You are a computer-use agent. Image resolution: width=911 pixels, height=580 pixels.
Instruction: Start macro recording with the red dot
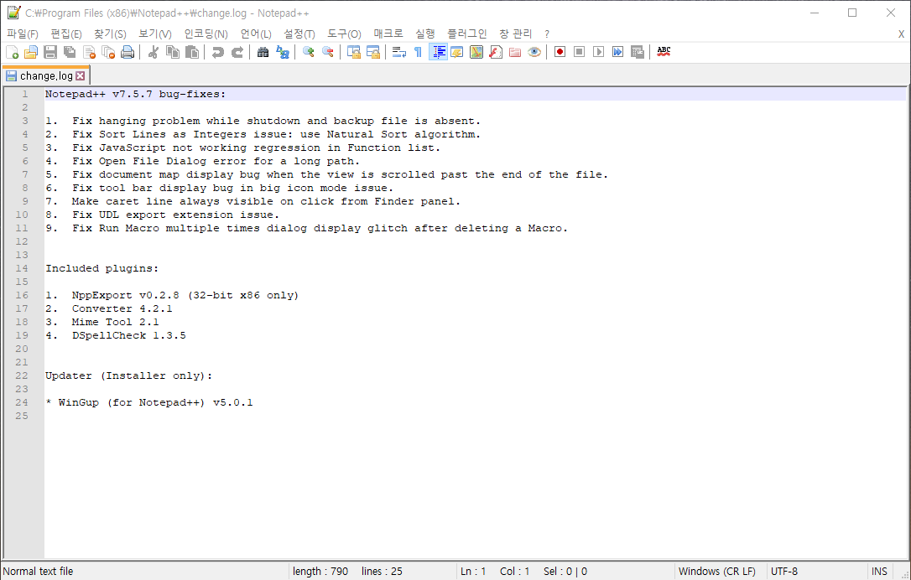560,52
